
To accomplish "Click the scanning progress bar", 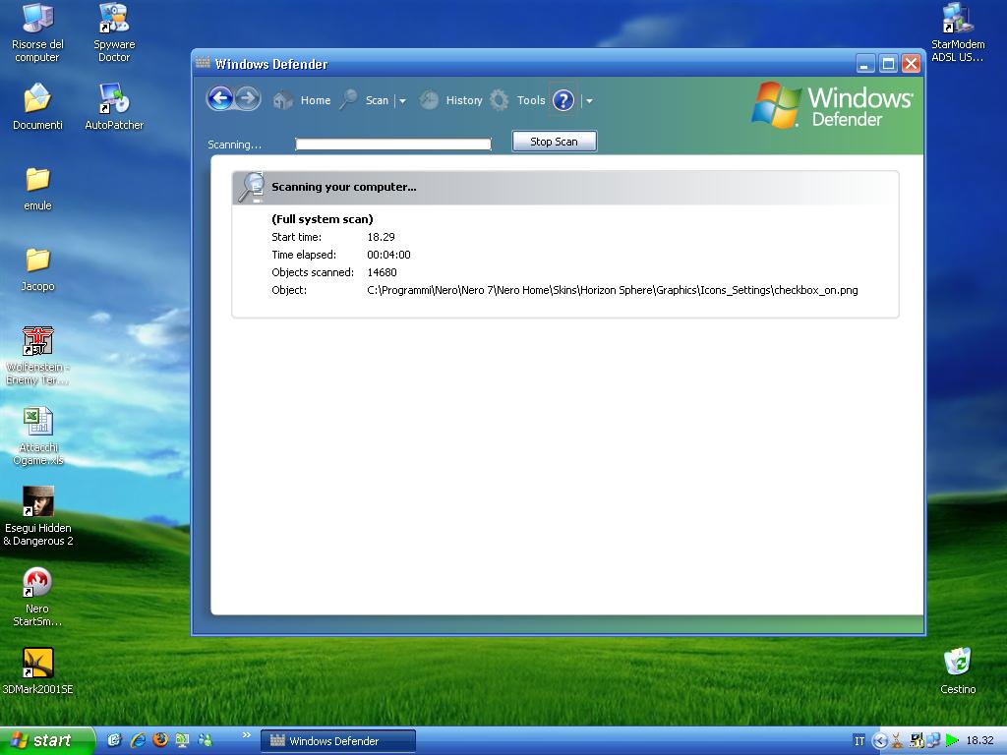I will tap(393, 145).
